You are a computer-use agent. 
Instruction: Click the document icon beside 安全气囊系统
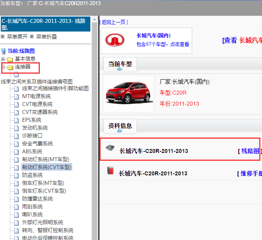[x=17, y=144]
